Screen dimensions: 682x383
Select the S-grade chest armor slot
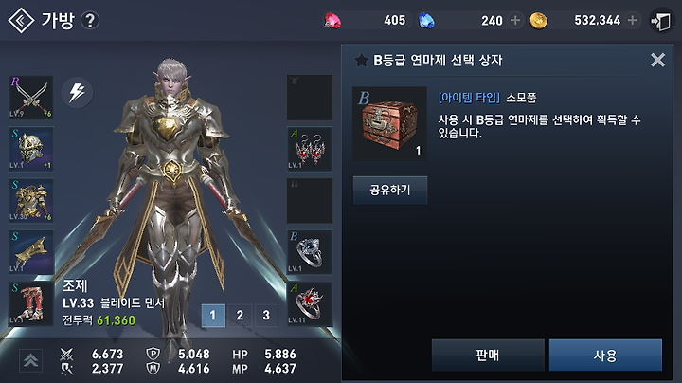(31, 201)
